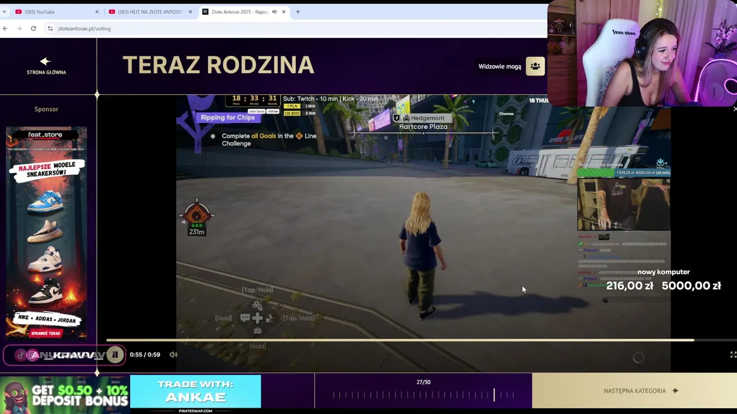Reload the page with the refresh icon

pyautogui.click(x=33, y=28)
